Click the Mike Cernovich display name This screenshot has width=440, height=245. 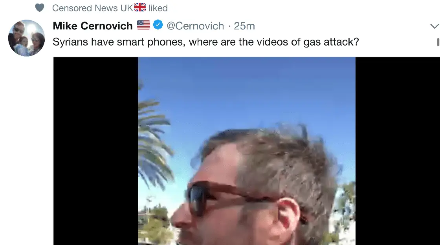click(x=93, y=26)
